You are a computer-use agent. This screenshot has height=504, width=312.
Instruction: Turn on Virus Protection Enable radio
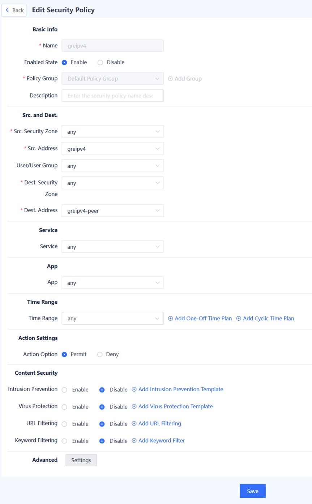tap(64, 407)
